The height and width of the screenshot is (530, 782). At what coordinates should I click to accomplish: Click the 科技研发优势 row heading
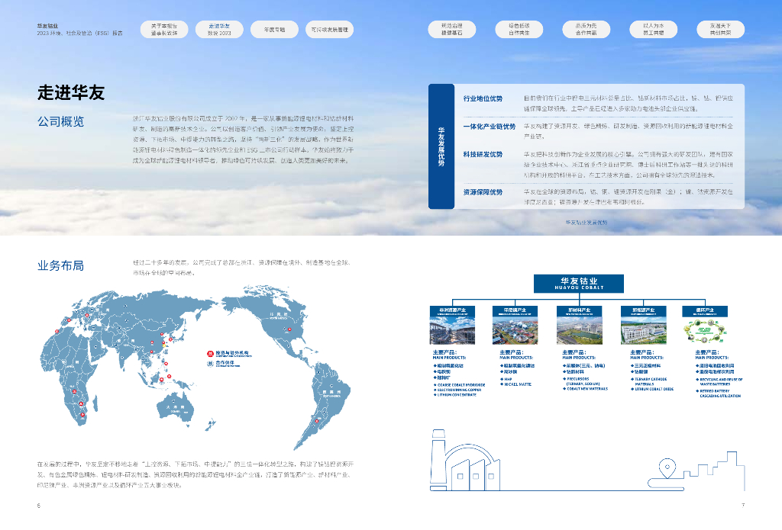pyautogui.click(x=483, y=154)
